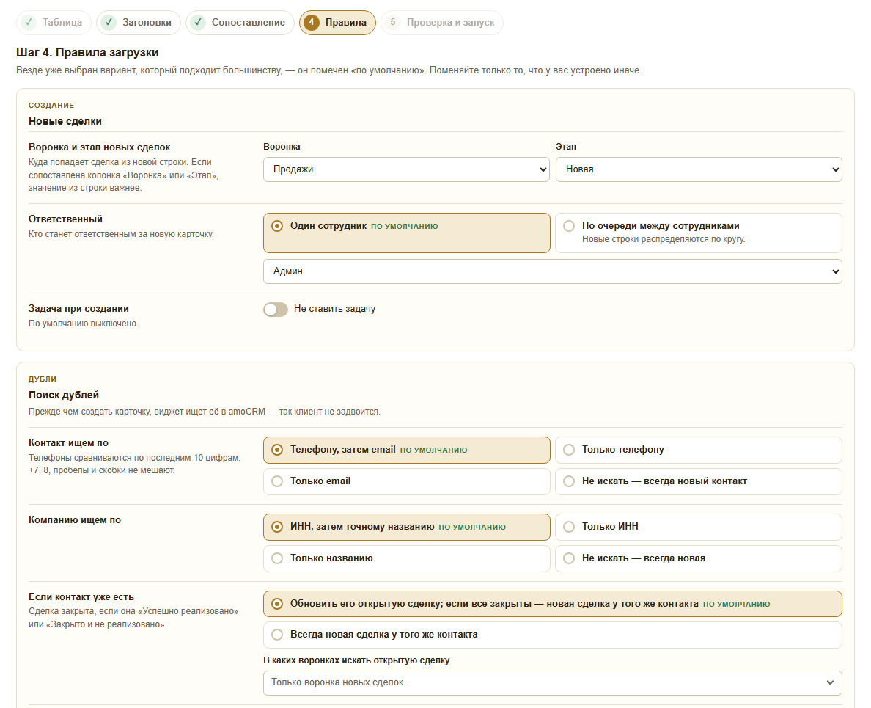Choose «По очереди между сотрудниками» option
The height and width of the screenshot is (708, 871).
pos(699,233)
